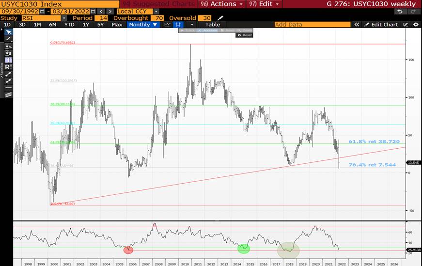The image size is (422, 266).
Task: Switch to line chart style icon
Action: point(168,24)
